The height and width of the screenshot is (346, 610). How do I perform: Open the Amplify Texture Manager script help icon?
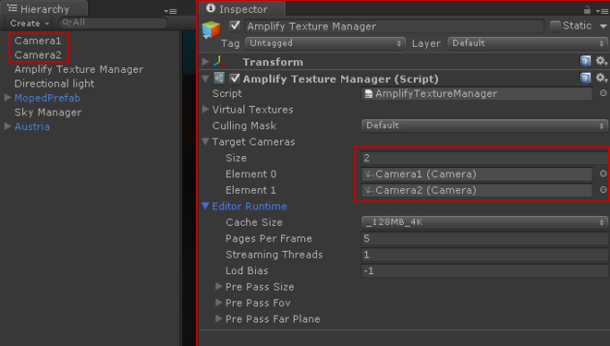(585, 78)
